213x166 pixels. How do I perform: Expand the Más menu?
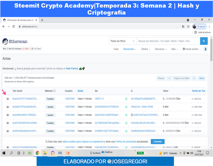(x=174, y=49)
